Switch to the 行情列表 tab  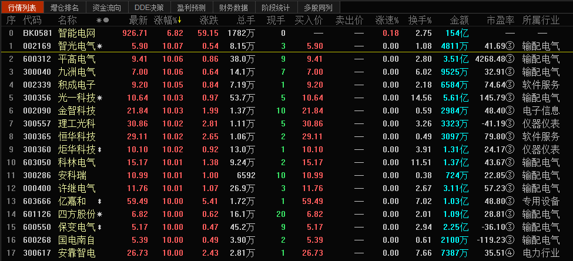(22, 7)
